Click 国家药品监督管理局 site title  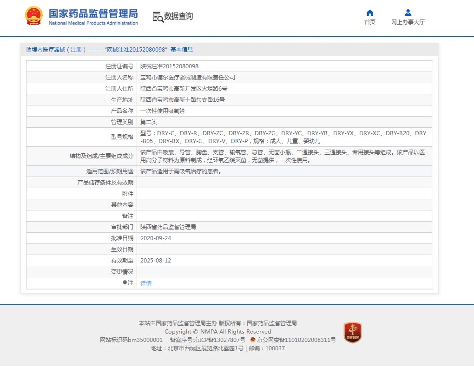[x=93, y=13]
